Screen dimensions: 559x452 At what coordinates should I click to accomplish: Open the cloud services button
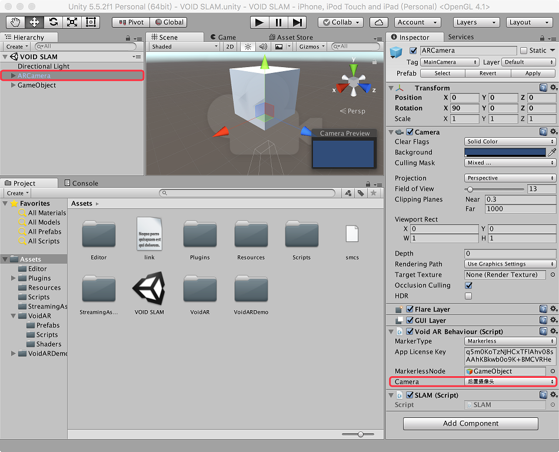pyautogui.click(x=378, y=22)
